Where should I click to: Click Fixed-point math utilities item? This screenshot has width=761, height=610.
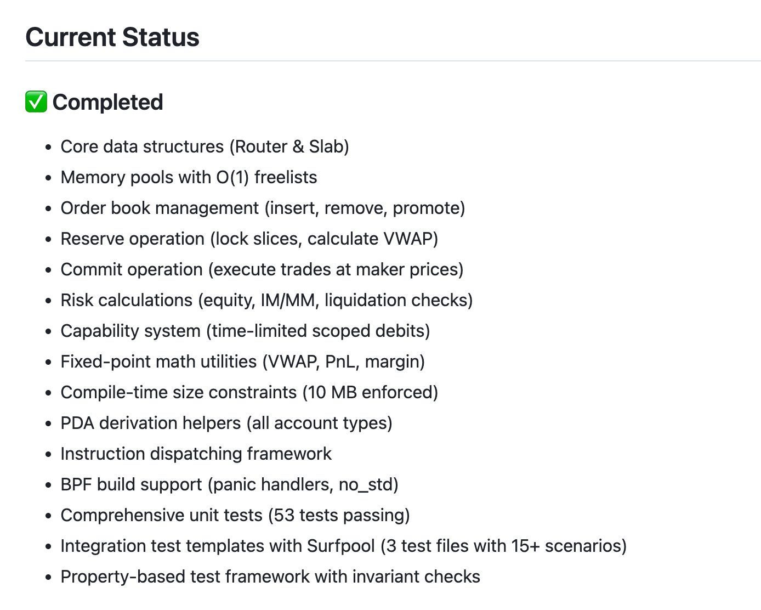[x=242, y=362]
